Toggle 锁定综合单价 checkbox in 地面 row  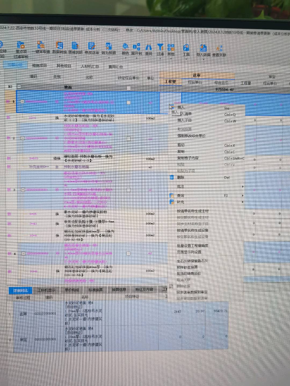point(129,88)
